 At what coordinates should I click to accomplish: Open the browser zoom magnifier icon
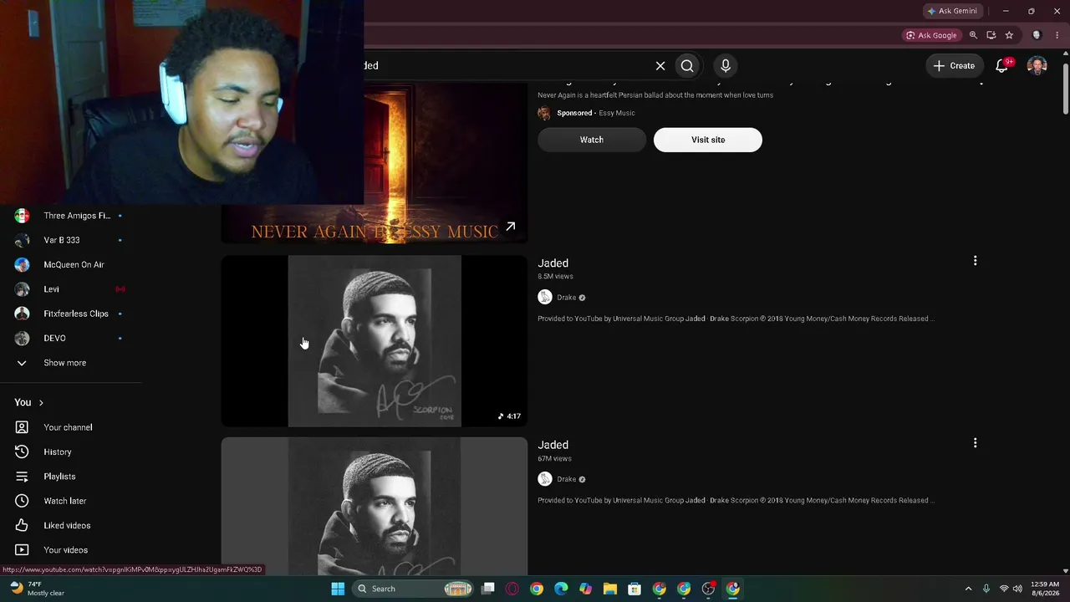(973, 35)
